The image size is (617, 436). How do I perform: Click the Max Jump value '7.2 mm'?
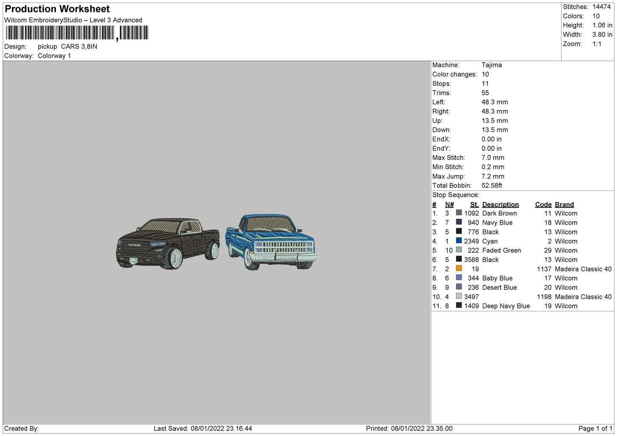point(493,176)
